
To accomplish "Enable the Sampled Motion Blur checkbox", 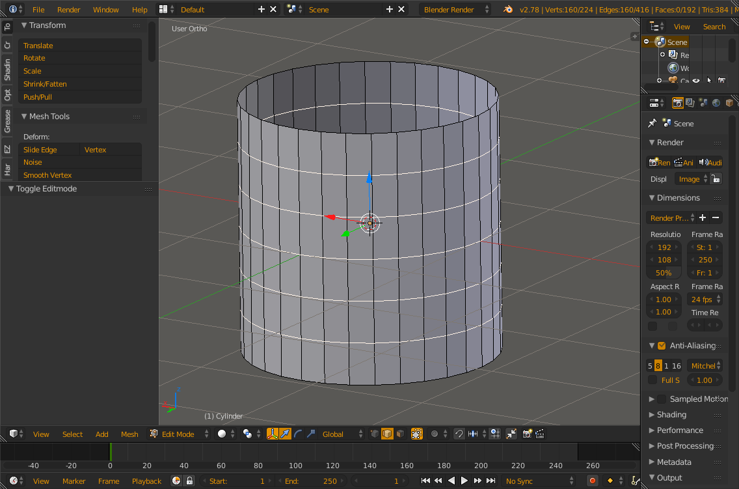I will tap(662, 399).
